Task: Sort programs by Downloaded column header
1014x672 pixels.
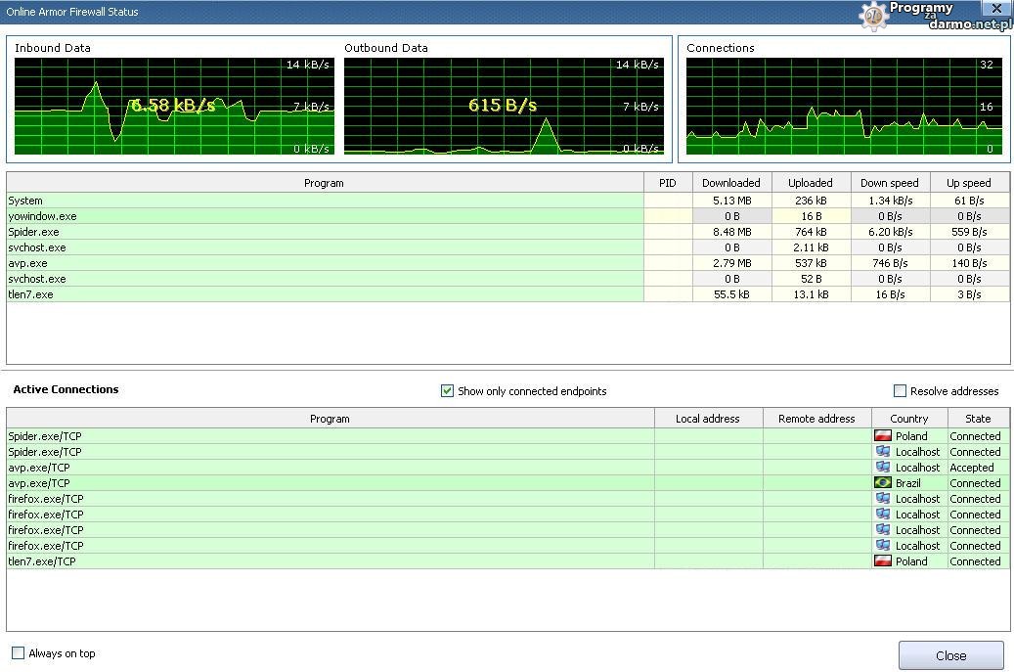Action: pyautogui.click(x=730, y=183)
